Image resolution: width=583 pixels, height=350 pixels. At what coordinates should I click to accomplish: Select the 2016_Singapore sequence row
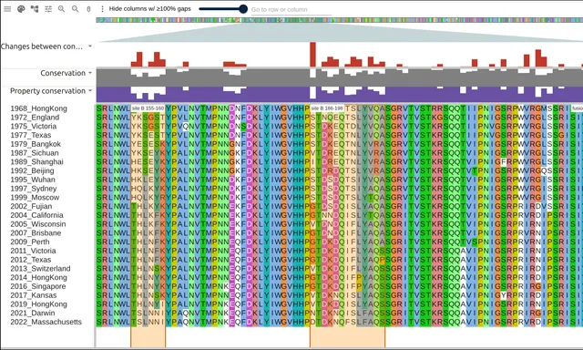coord(38,286)
